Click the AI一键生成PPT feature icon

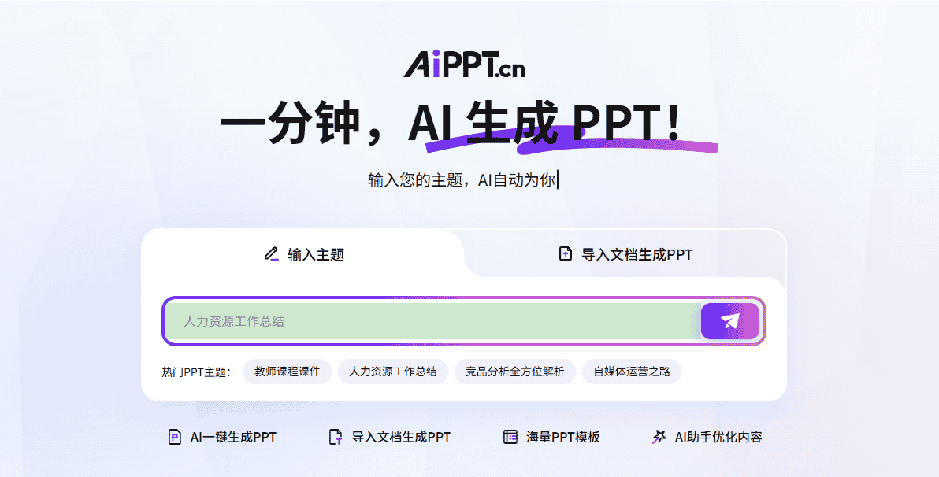(x=175, y=437)
